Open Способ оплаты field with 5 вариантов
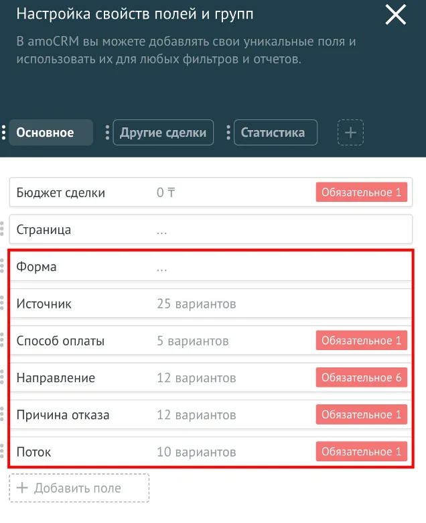The width and height of the screenshot is (426, 523). (211, 340)
